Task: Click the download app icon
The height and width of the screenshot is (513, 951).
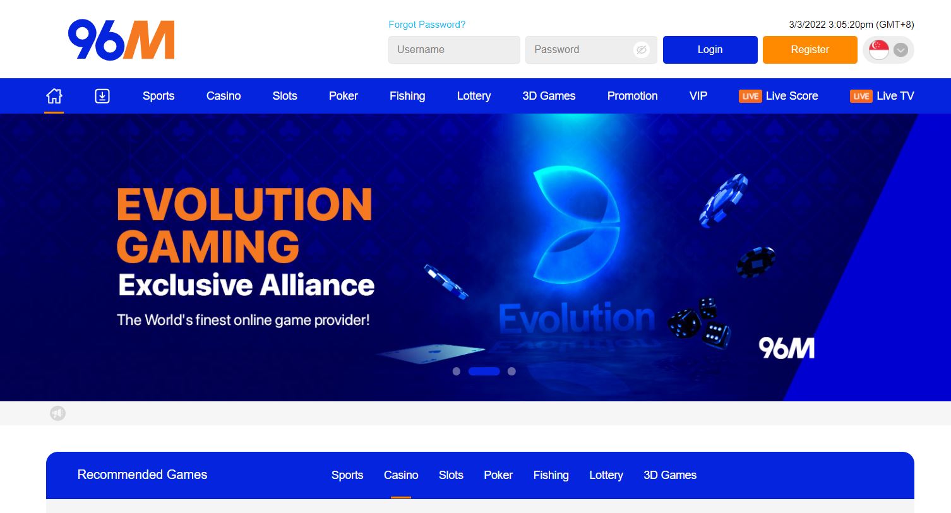Action: tap(102, 96)
